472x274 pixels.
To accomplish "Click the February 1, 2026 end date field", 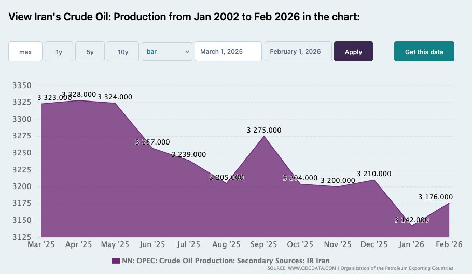I will click(x=298, y=52).
